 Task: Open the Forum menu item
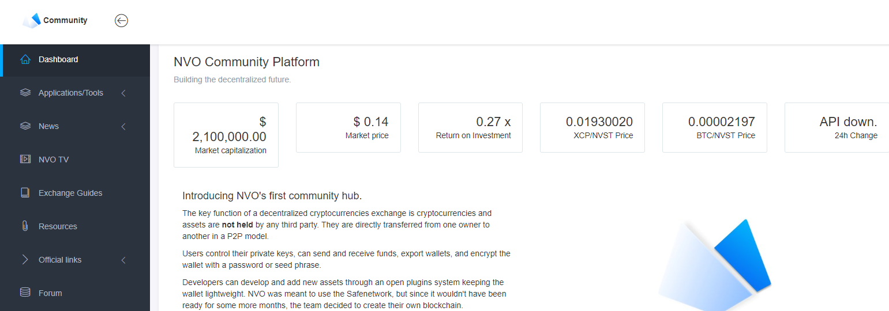(75, 293)
